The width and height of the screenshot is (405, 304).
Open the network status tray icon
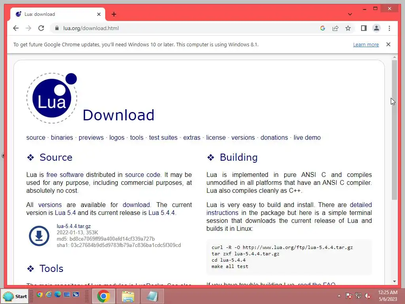click(x=358, y=296)
